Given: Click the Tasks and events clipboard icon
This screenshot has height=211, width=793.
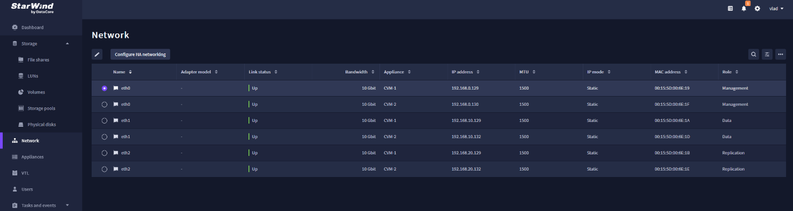Looking at the screenshot, I should 15,205.
